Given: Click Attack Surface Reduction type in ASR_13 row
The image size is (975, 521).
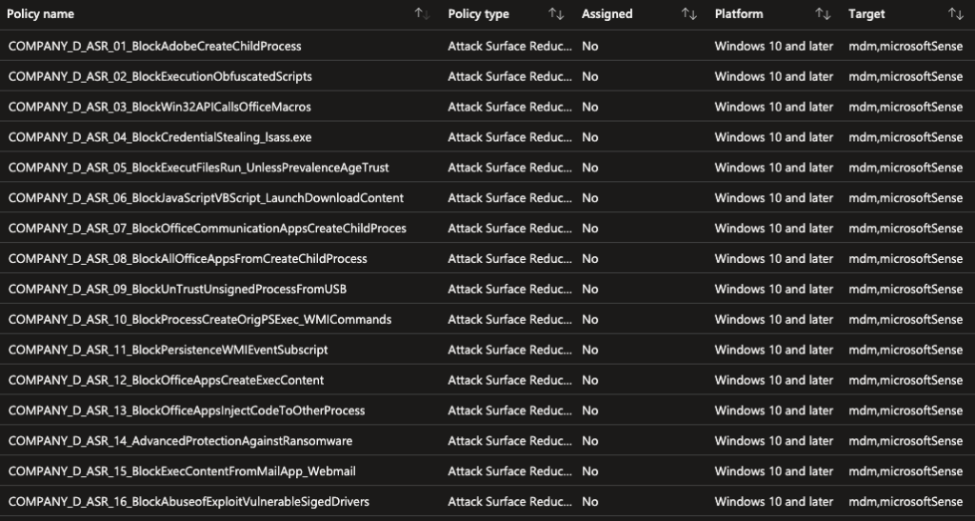Looking at the screenshot, I should [x=509, y=411].
